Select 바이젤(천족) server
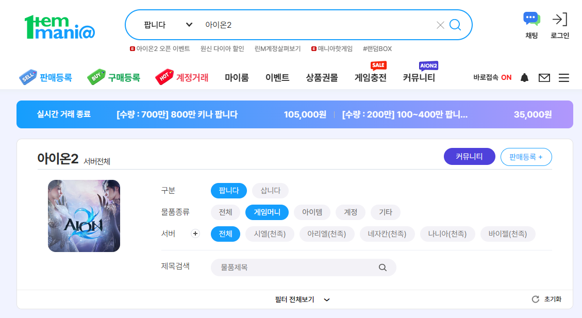Image resolution: width=582 pixels, height=318 pixels. [508, 234]
